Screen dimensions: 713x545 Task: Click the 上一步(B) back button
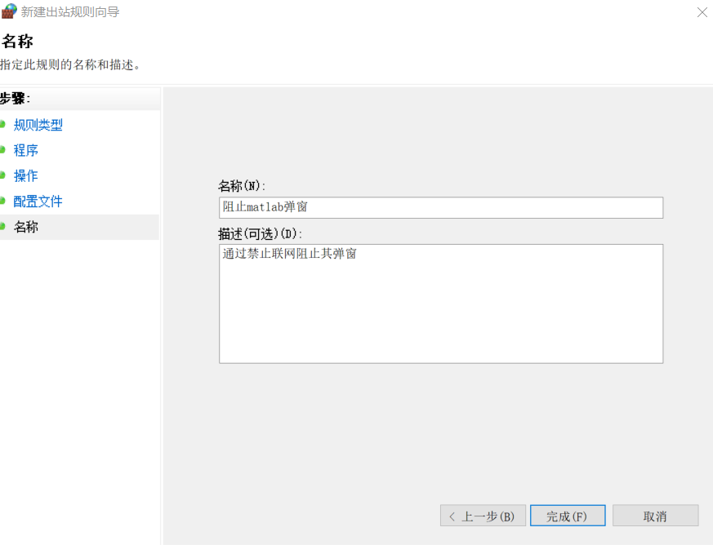pos(483,515)
